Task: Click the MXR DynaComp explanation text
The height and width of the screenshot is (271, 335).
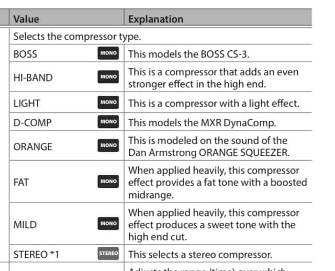Action: click(202, 123)
